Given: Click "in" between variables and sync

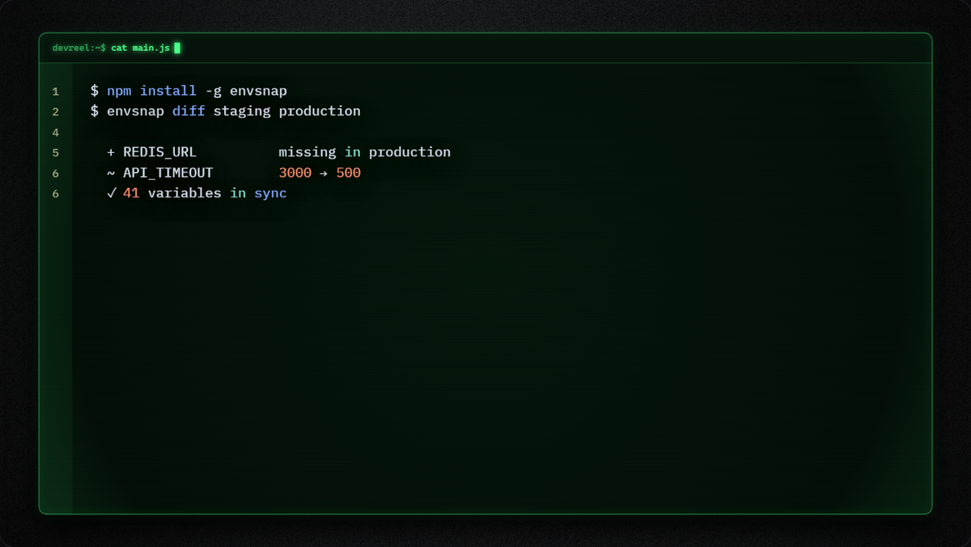Looking at the screenshot, I should click(x=238, y=193).
